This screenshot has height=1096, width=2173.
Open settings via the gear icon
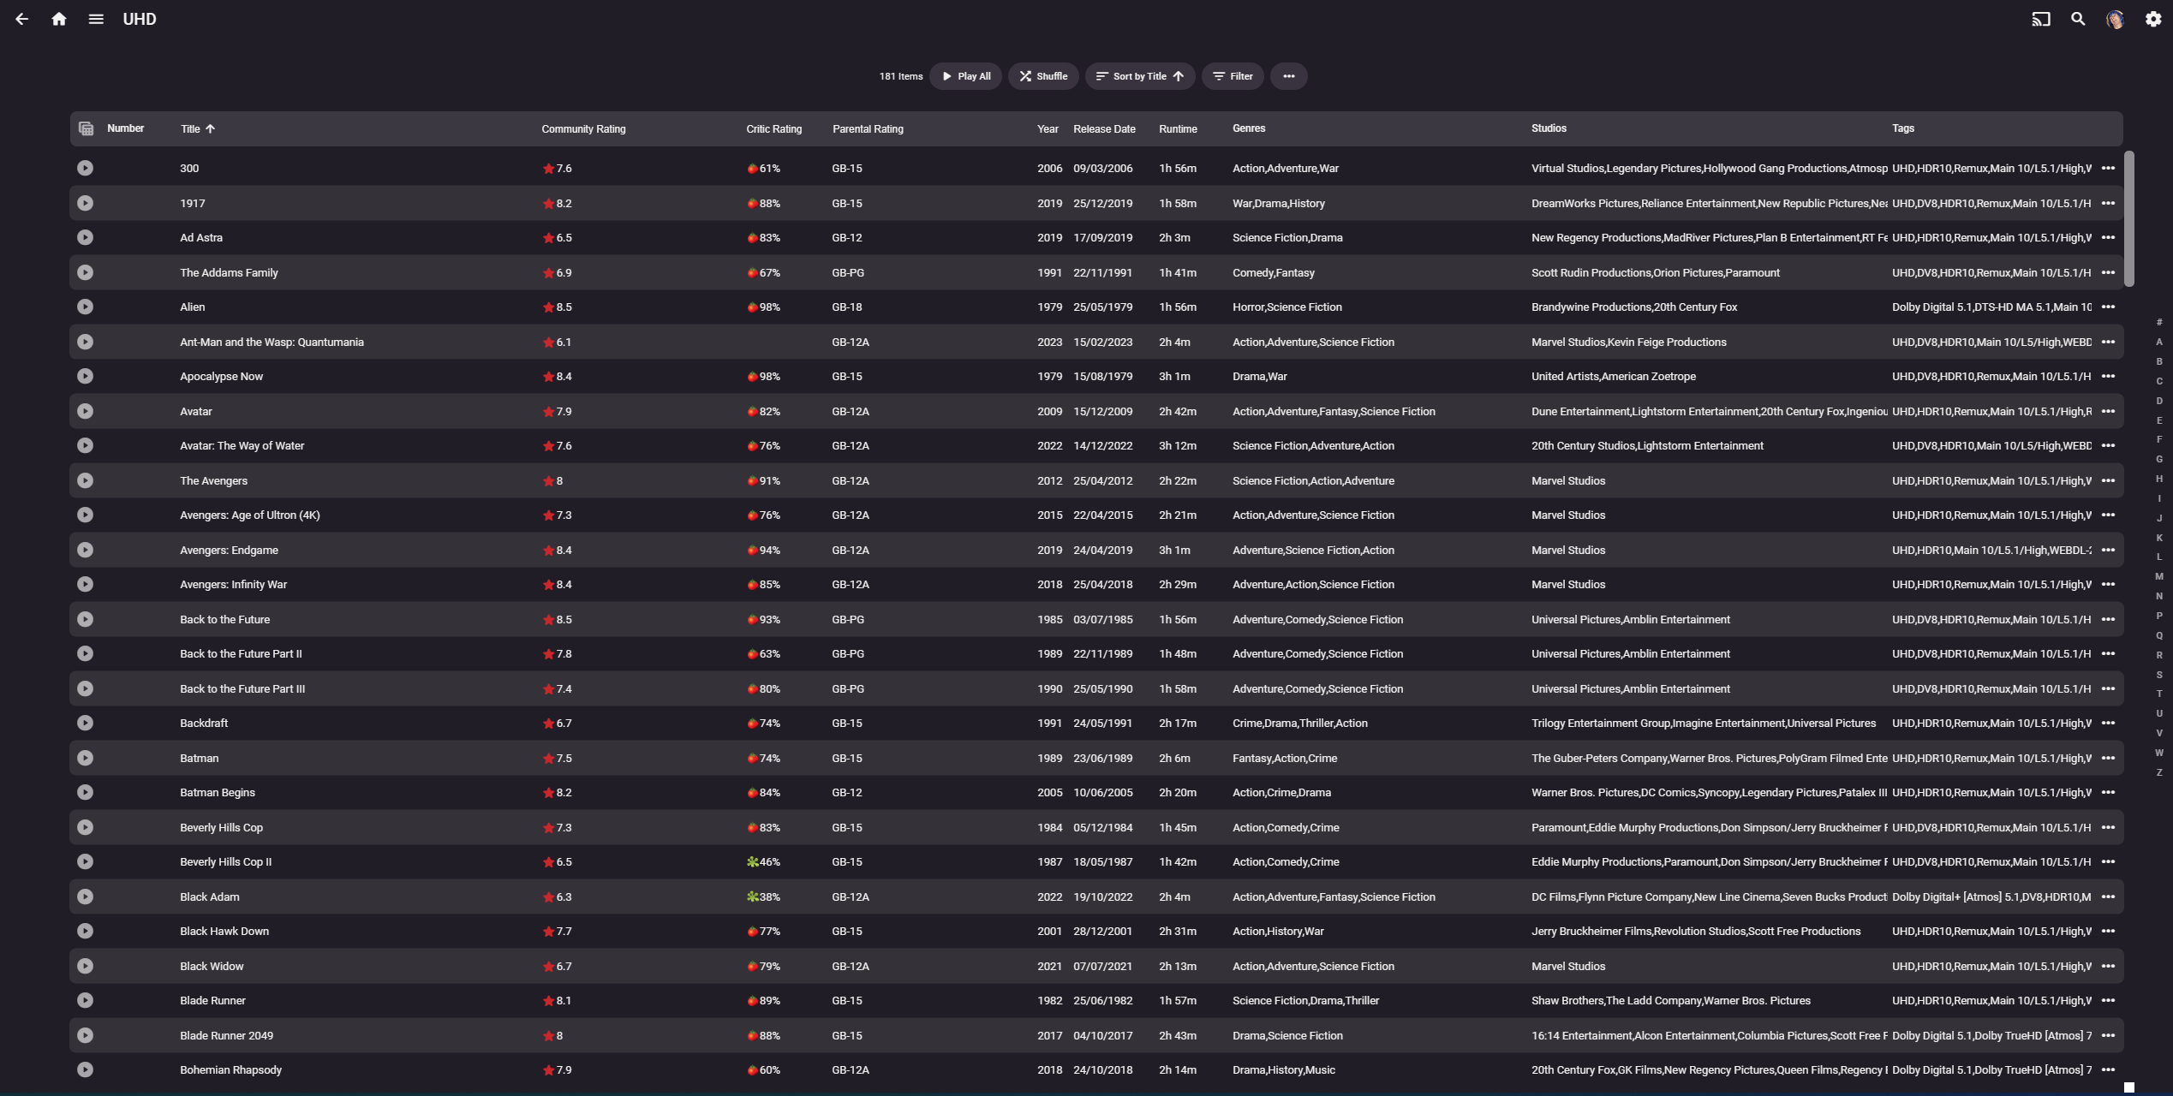(2153, 19)
